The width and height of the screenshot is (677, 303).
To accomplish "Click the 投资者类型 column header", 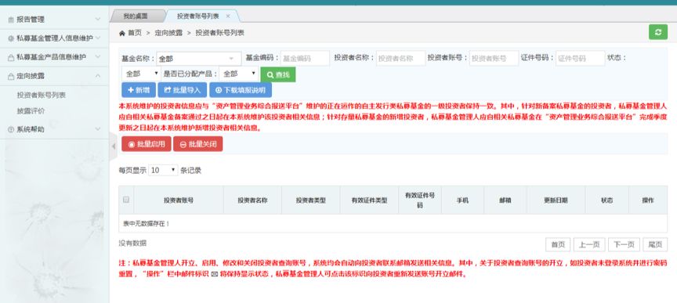I will (310, 200).
